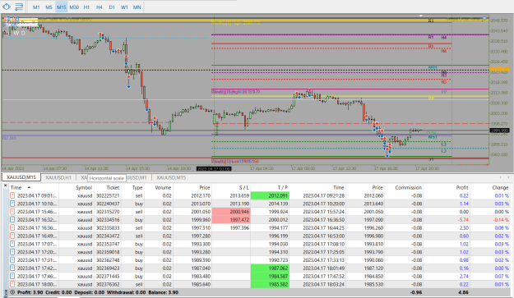Sort by the Commission column header
The image size is (514, 298).
409,187
